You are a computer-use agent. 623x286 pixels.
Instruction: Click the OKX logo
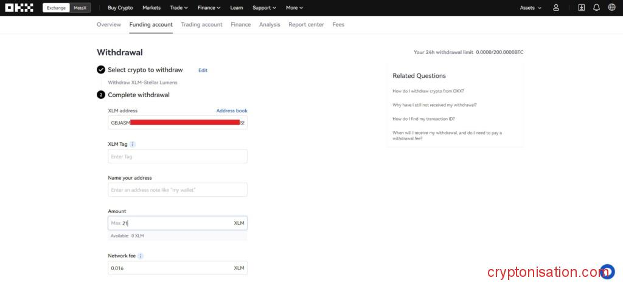[18, 8]
